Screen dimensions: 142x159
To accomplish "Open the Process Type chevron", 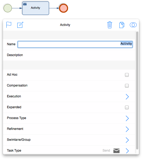I will tap(127, 118).
